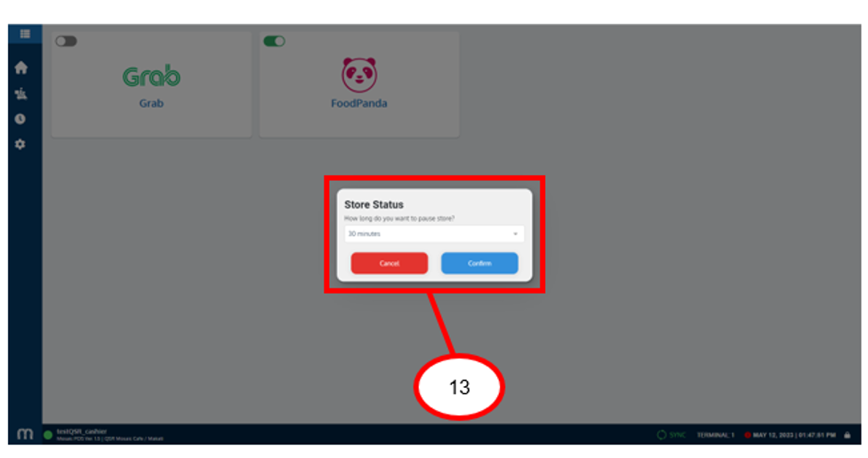Click the Grab logo

click(x=151, y=76)
